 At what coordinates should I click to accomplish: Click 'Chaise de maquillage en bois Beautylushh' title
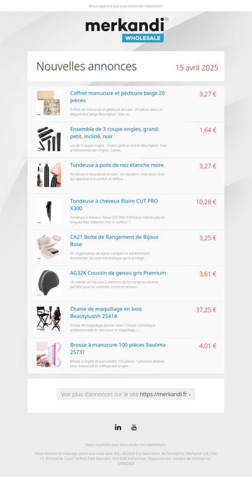(106, 313)
